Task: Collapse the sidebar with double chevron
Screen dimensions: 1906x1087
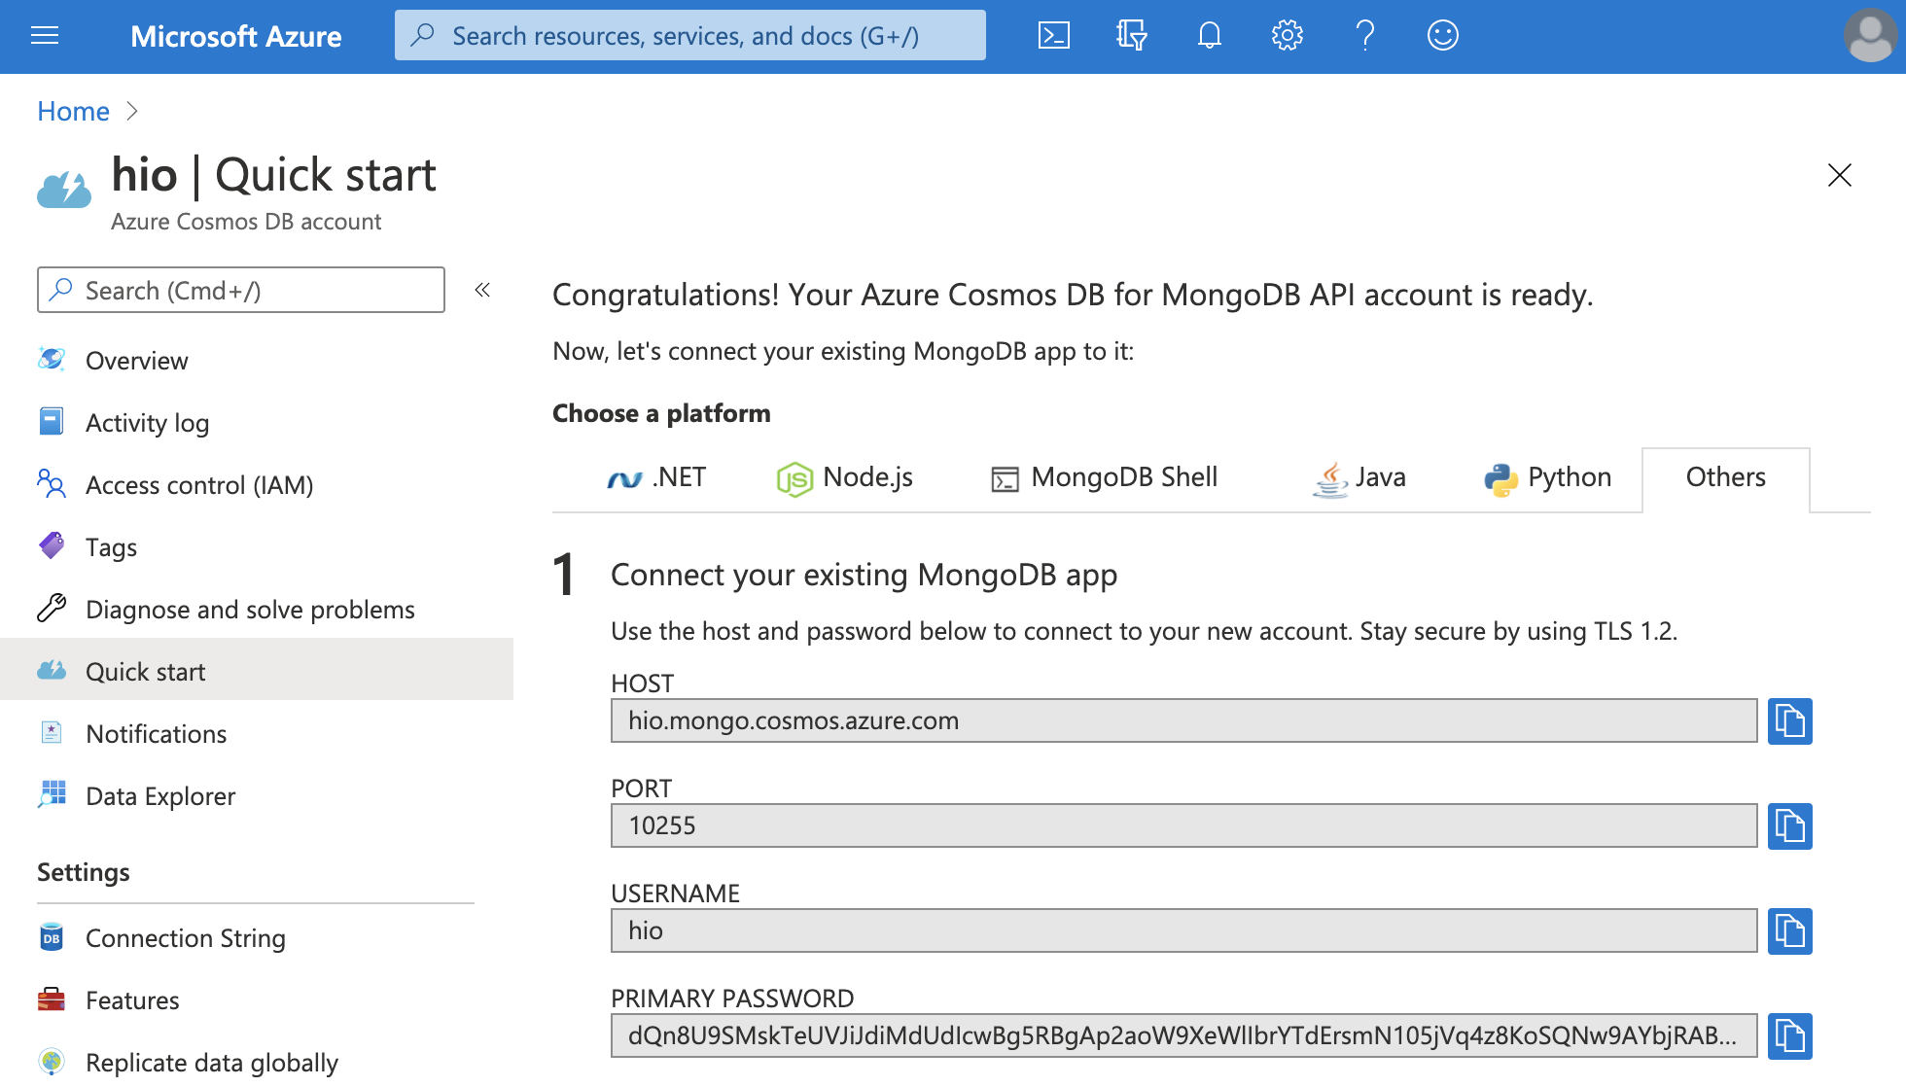Action: click(x=482, y=290)
